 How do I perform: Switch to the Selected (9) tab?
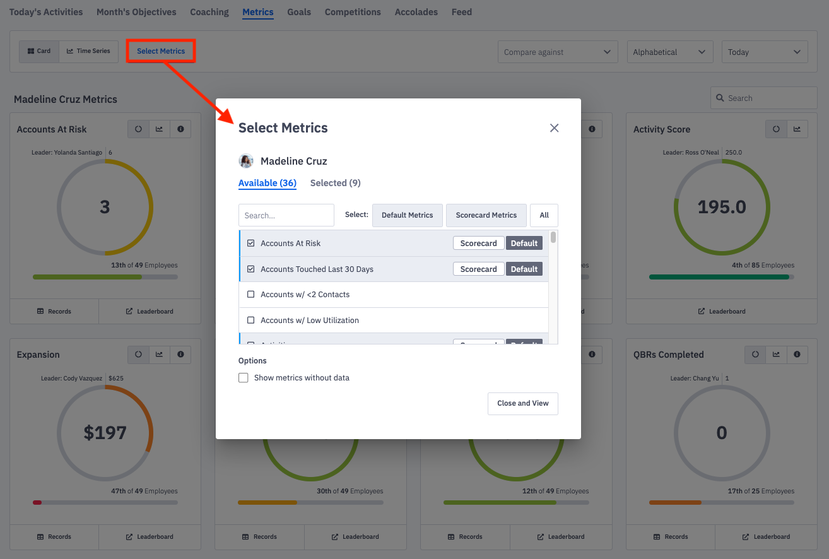point(335,183)
